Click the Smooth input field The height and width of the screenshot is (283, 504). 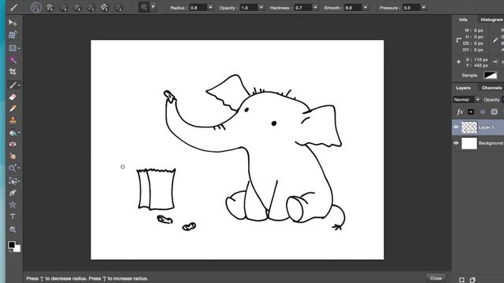pos(353,7)
